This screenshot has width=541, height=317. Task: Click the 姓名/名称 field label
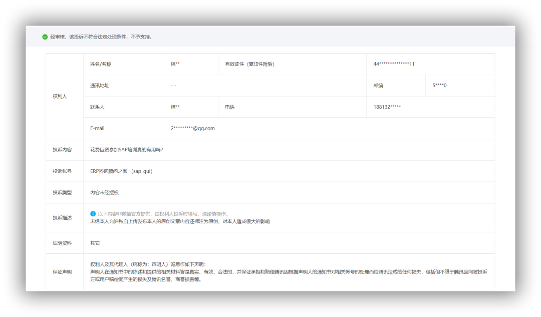pos(101,64)
